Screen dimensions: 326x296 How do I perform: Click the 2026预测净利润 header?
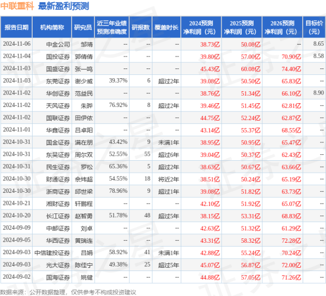283,27
